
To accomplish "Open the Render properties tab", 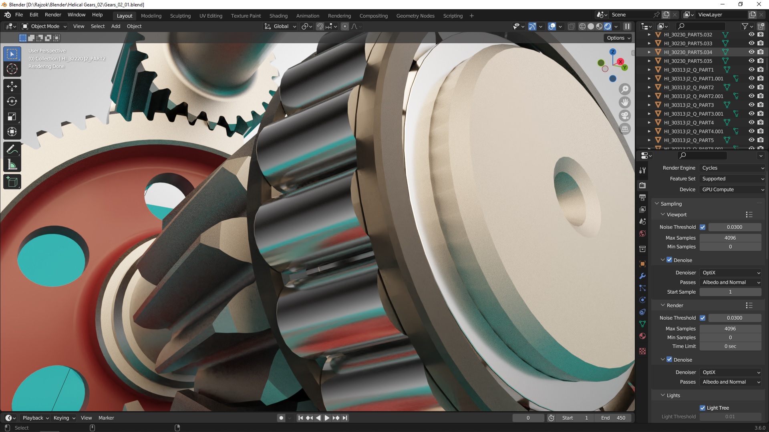I will click(x=642, y=186).
